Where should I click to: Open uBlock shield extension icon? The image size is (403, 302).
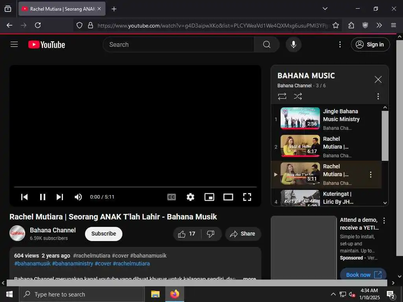coord(365,25)
